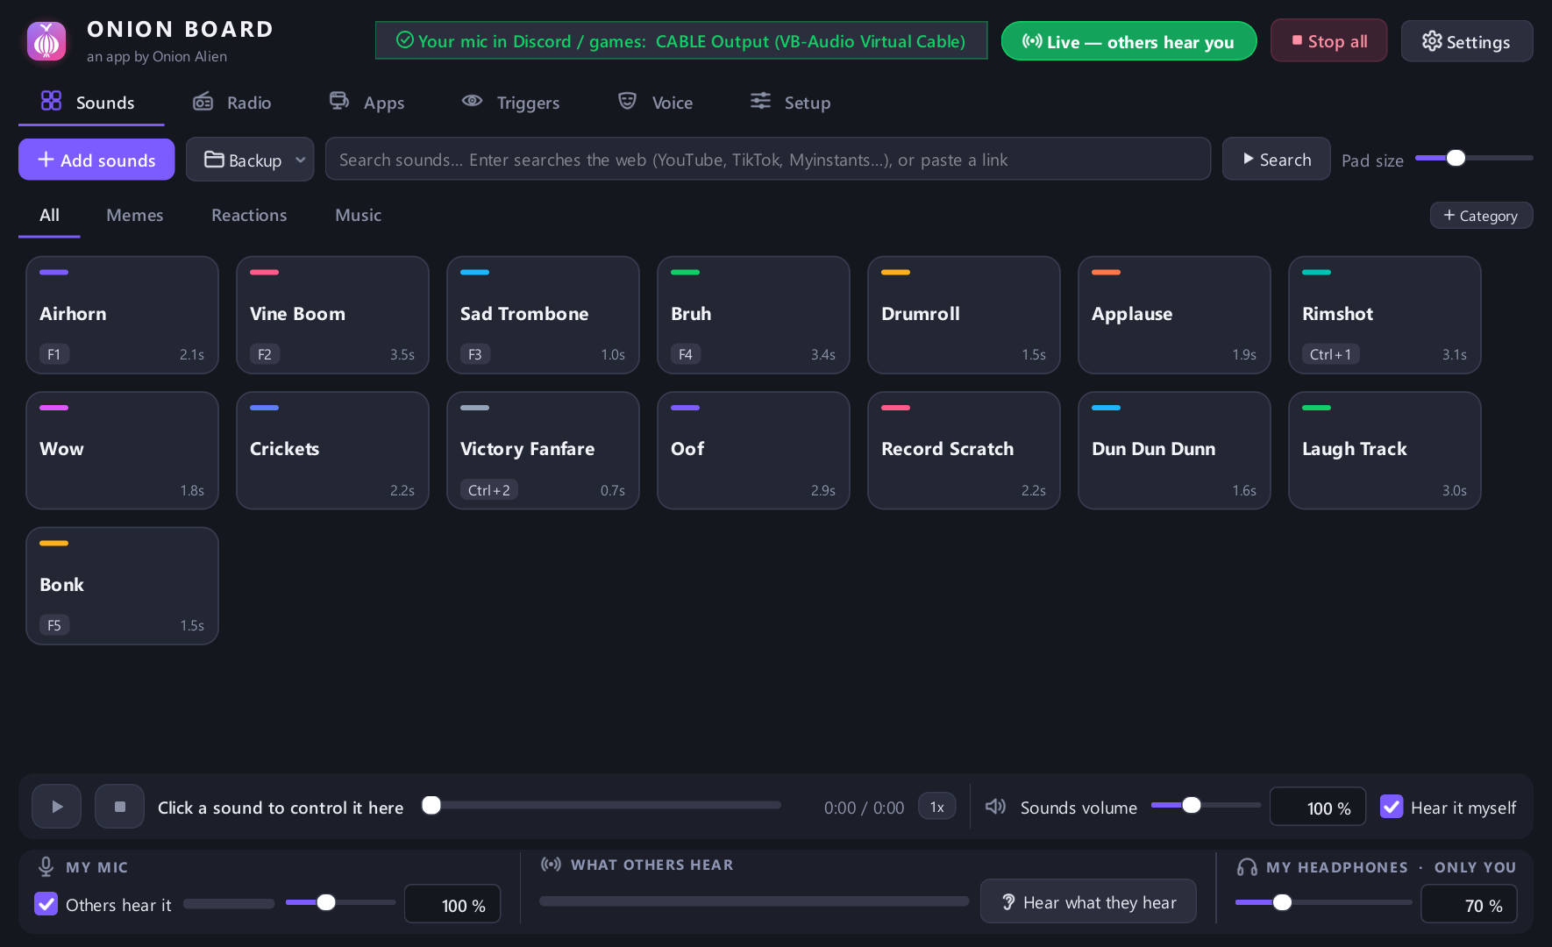Seek on the playback progress bar
Screen dimensions: 1552x947
click(602, 805)
